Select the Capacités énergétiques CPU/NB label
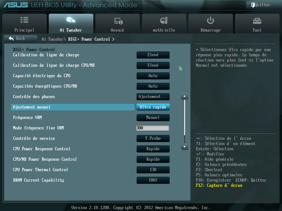This screenshot has width=282, height=211. pos(45,86)
